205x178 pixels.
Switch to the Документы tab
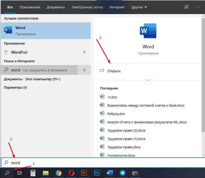[56, 7]
